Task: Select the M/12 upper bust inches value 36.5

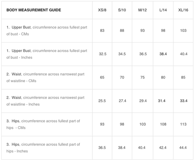Action: 143,54
